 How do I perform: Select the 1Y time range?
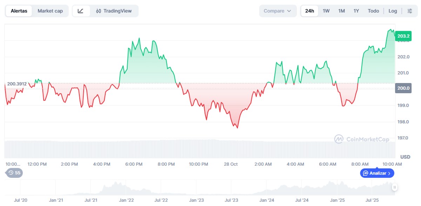point(356,11)
